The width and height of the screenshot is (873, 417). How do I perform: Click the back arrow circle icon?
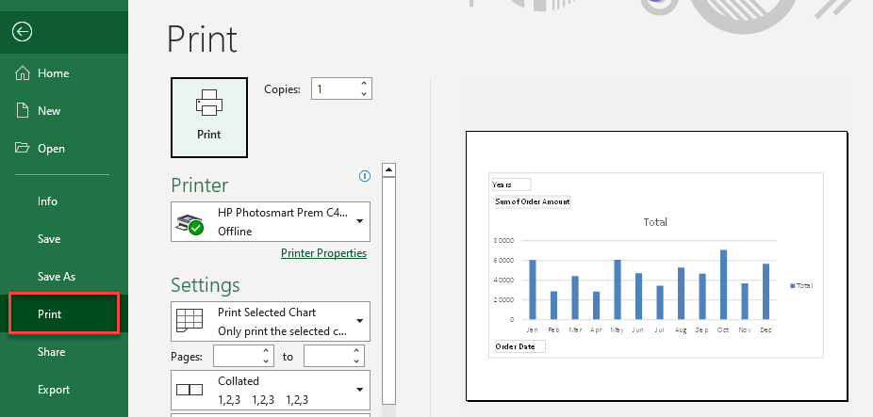coord(23,32)
